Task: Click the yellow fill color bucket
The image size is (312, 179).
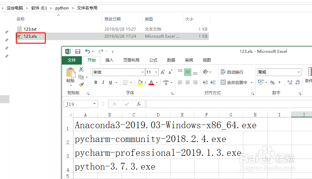Action: tap(140, 82)
